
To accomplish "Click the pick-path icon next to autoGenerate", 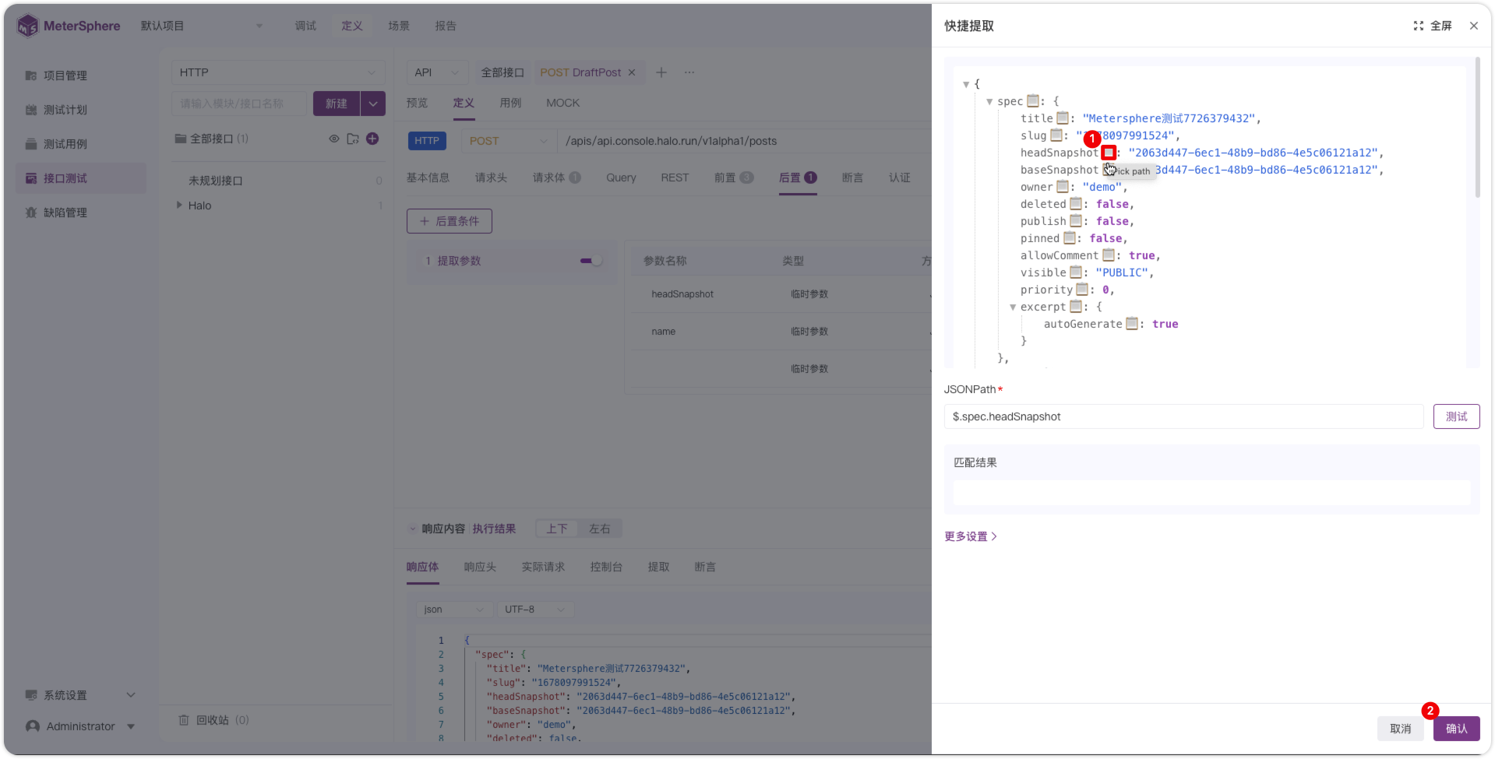I will pyautogui.click(x=1131, y=324).
